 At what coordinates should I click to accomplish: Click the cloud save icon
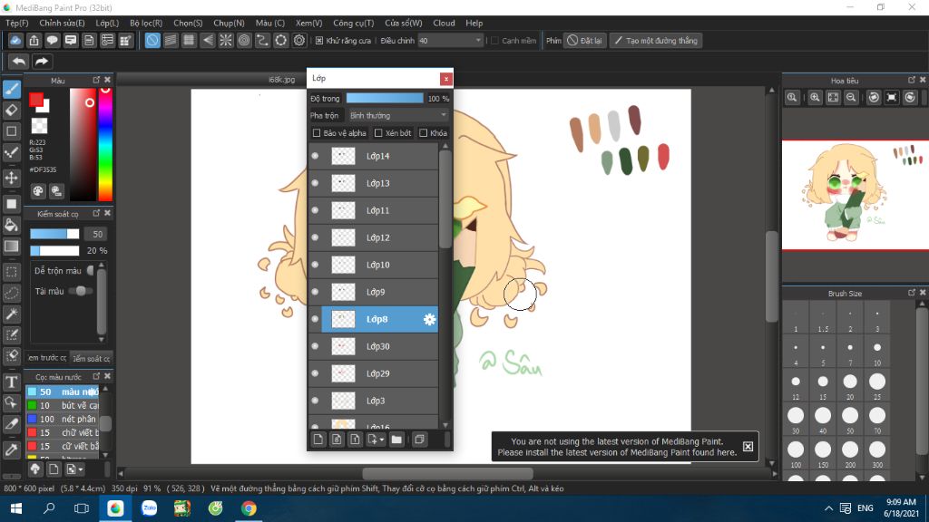[15, 40]
